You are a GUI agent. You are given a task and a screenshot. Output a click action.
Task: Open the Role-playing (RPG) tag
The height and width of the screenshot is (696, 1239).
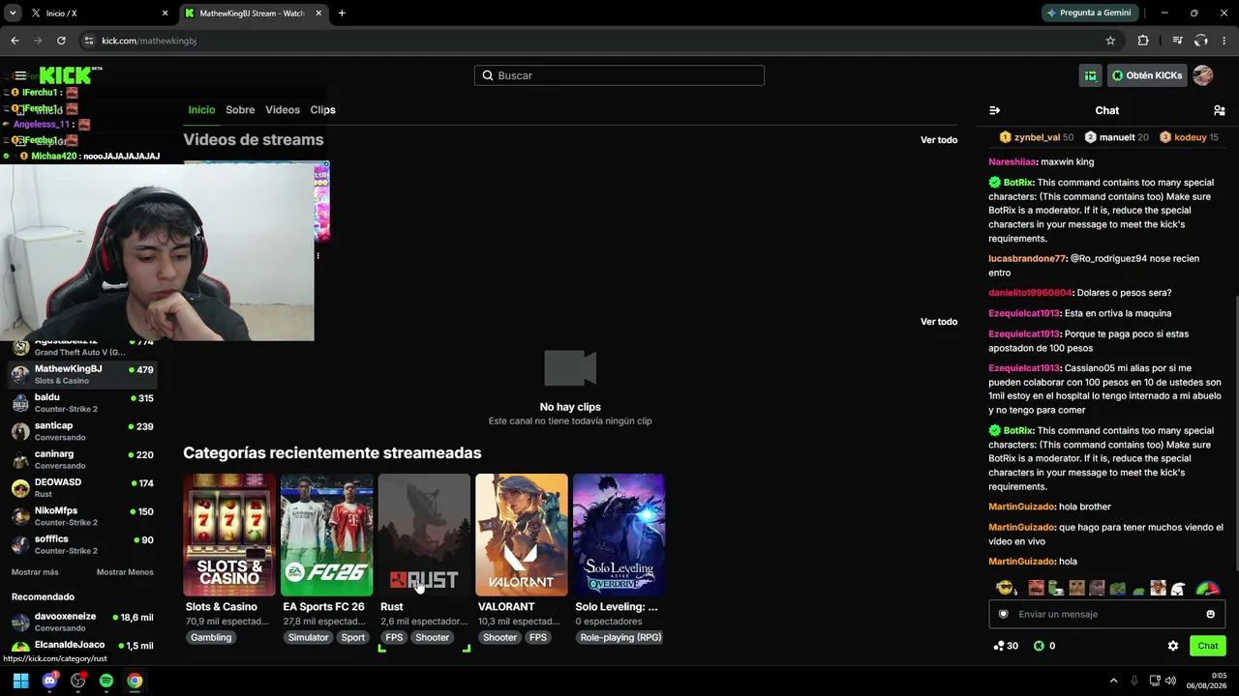620,638
